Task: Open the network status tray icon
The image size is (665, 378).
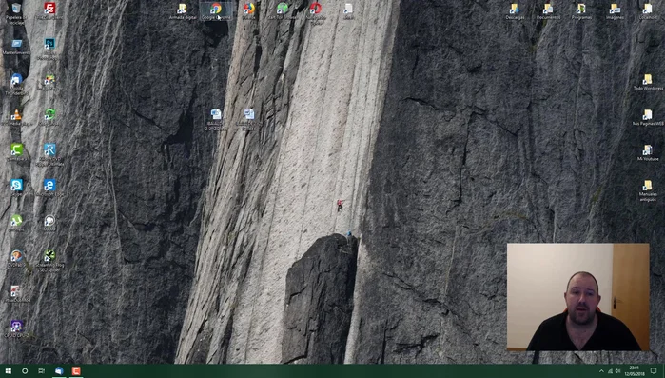Action: [x=610, y=371]
